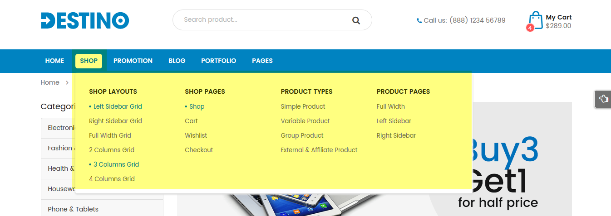Open Full Width product page
611x216 pixels.
pyautogui.click(x=391, y=106)
